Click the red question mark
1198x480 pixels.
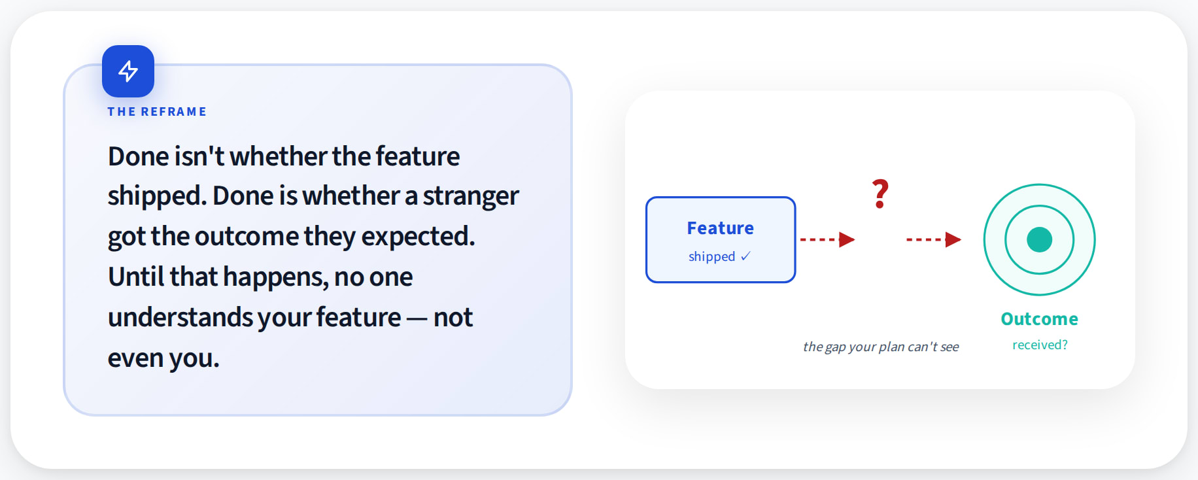881,194
